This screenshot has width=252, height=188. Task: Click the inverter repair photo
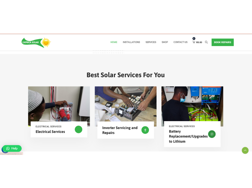click(126, 104)
